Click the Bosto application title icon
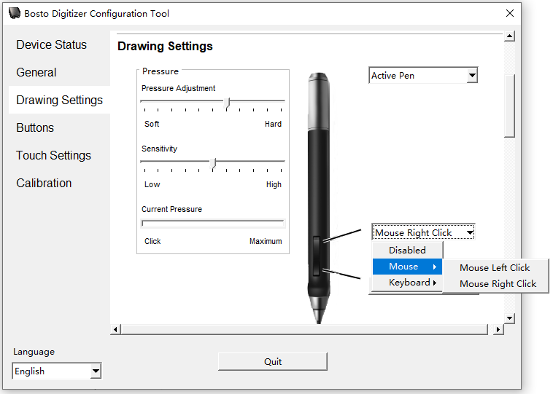 click(x=15, y=13)
